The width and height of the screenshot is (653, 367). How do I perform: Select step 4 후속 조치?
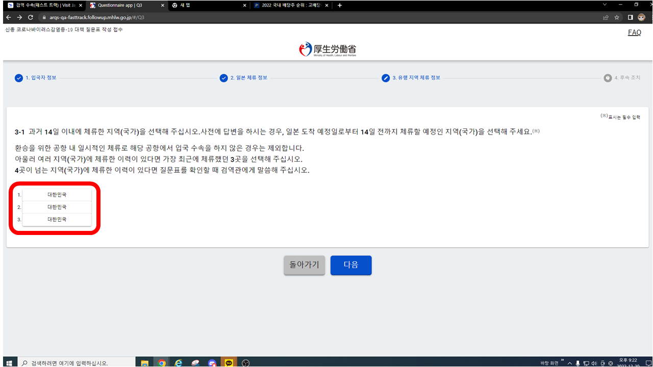click(627, 78)
